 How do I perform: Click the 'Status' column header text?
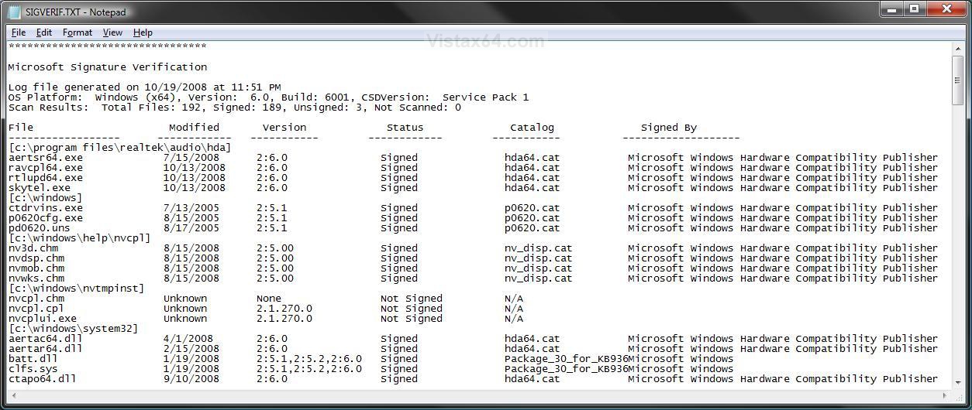point(405,128)
